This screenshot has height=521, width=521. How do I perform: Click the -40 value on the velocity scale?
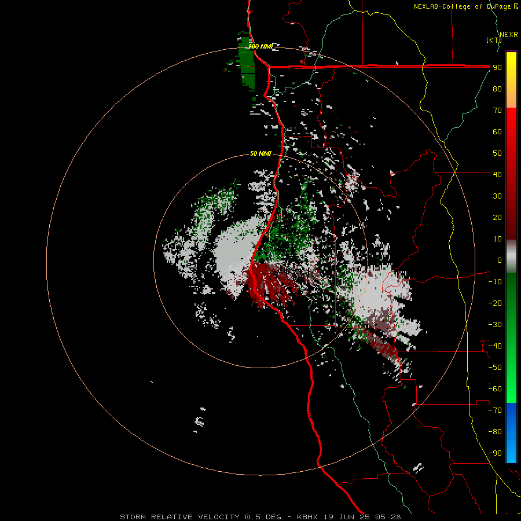point(495,346)
